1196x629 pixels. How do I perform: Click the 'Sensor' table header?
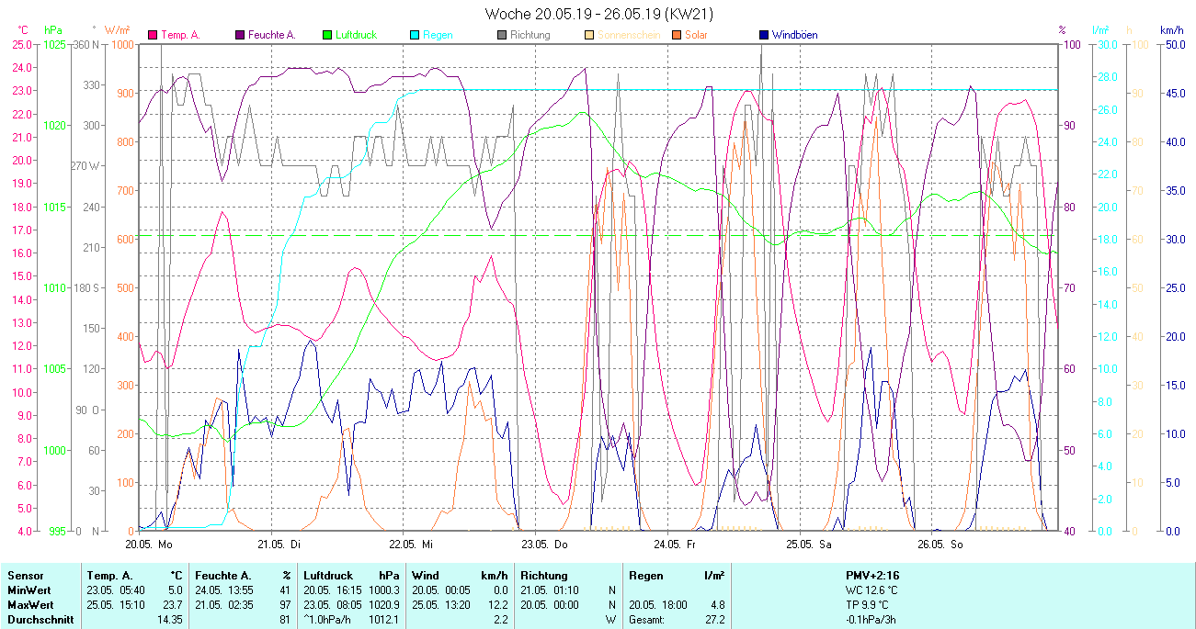pos(25,576)
